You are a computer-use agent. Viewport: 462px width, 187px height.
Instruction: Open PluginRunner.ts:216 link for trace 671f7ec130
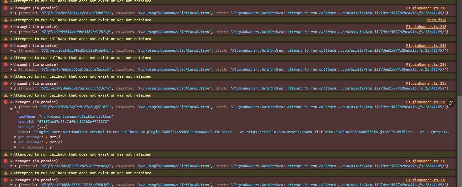coord(426,180)
